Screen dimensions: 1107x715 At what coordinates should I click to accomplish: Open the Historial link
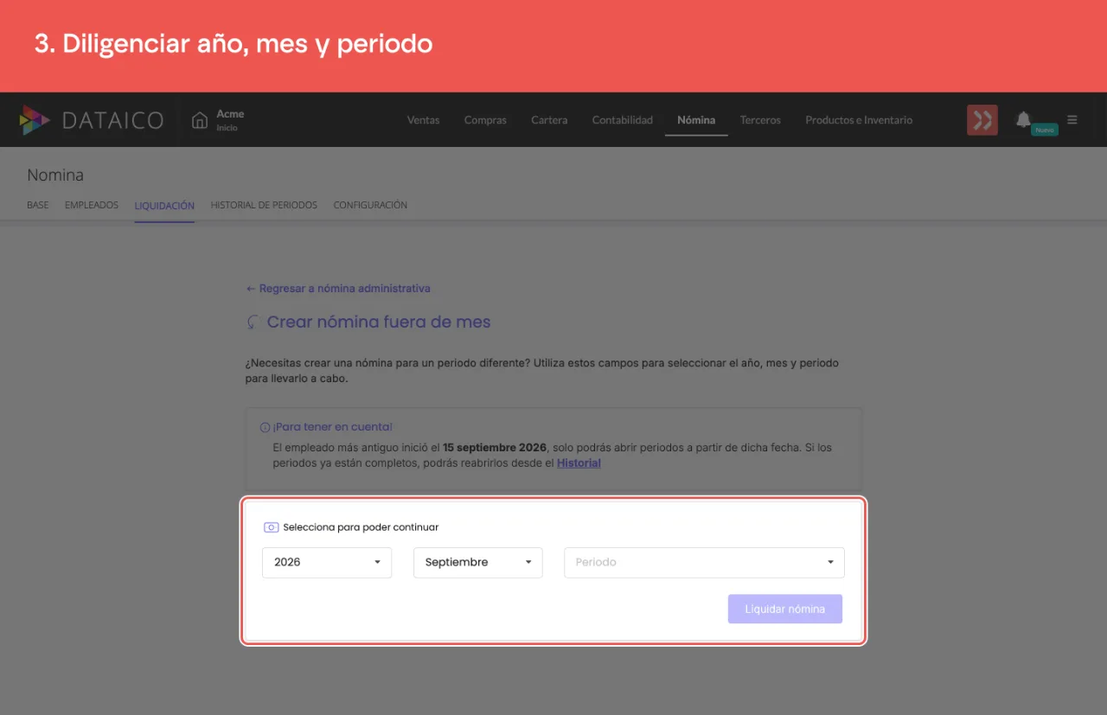579,463
